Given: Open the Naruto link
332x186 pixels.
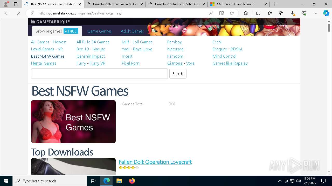Looking at the screenshot, I should pyautogui.click(x=99, y=49).
